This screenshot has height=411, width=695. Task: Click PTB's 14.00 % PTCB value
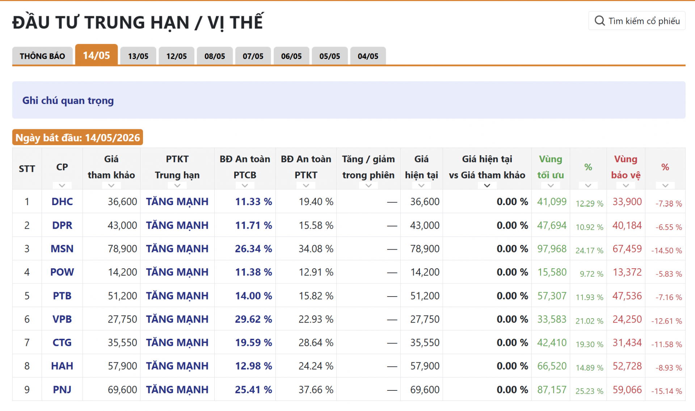(x=253, y=296)
